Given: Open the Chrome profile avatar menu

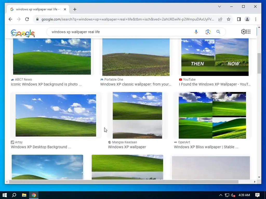Looking at the screenshot, I should pyautogui.click(x=247, y=19).
